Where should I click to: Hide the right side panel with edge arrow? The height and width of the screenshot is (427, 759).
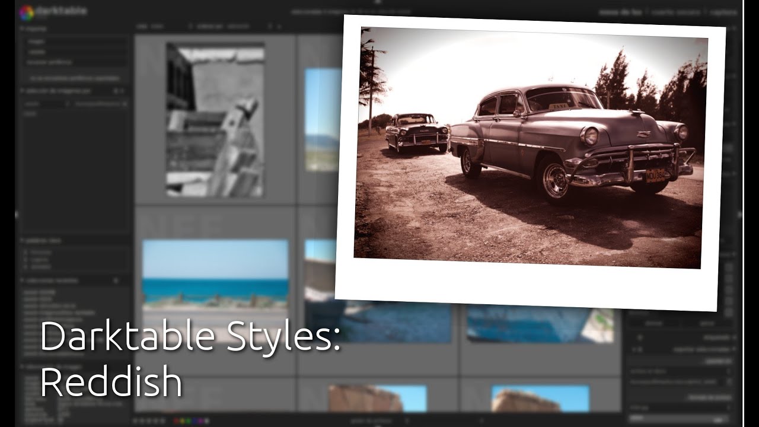739,215
